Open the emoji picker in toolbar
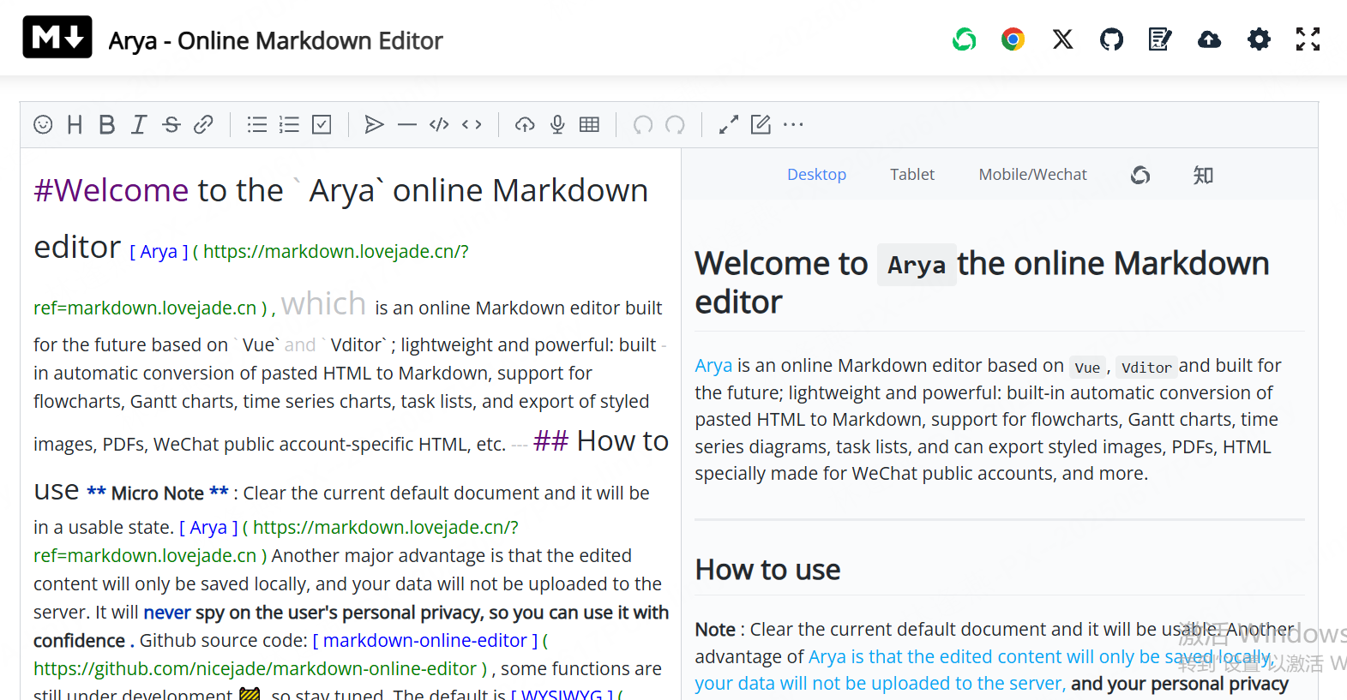1347x700 pixels. pyautogui.click(x=43, y=125)
